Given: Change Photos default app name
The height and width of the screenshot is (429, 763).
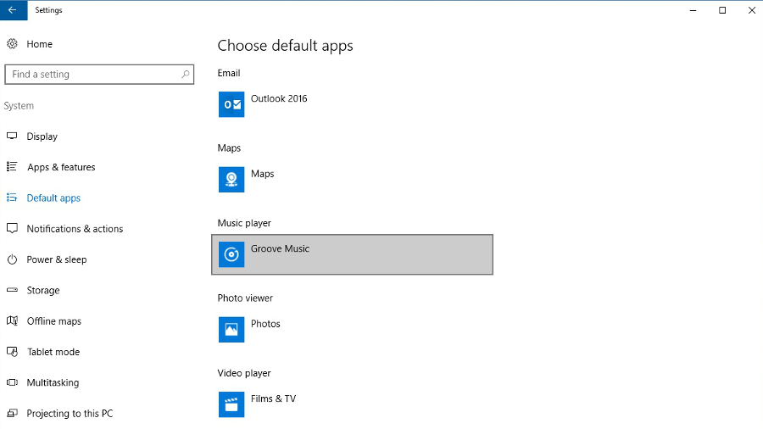Looking at the screenshot, I should point(265,324).
